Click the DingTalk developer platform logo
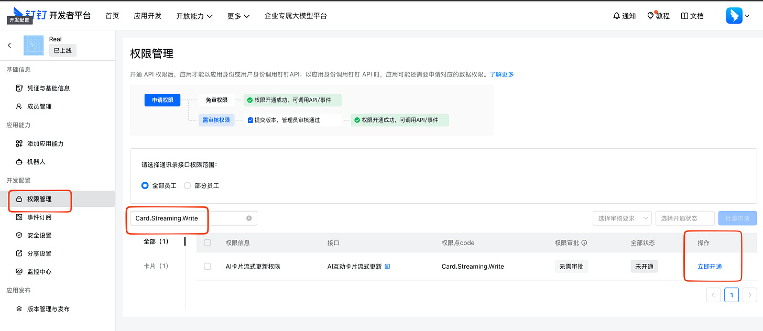Viewport: 763px width, 331px height. click(52, 15)
